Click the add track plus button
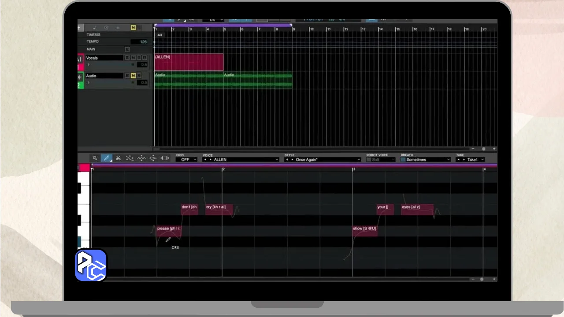 coord(80,28)
